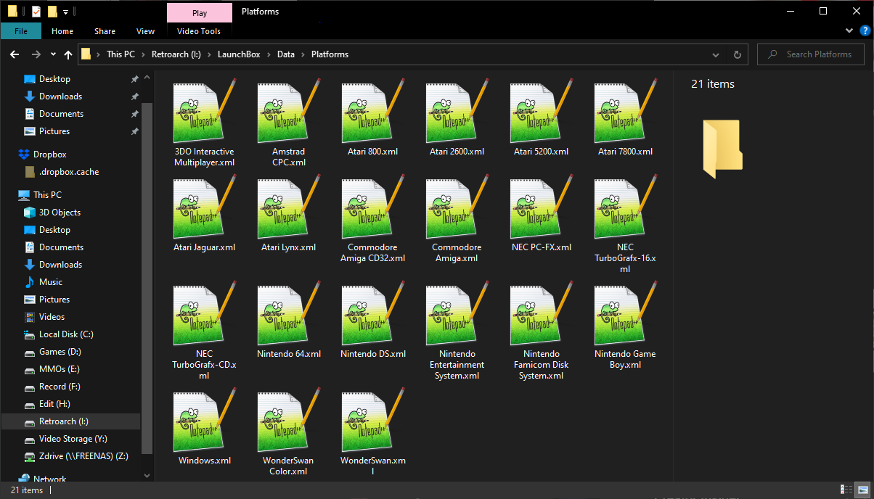Switch to details view layout icon
The image size is (874, 499).
point(846,490)
